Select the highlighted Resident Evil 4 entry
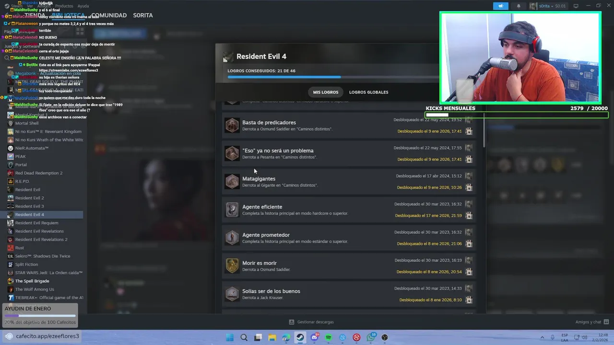Screen dimensions: 614x345 pos(42,215)
